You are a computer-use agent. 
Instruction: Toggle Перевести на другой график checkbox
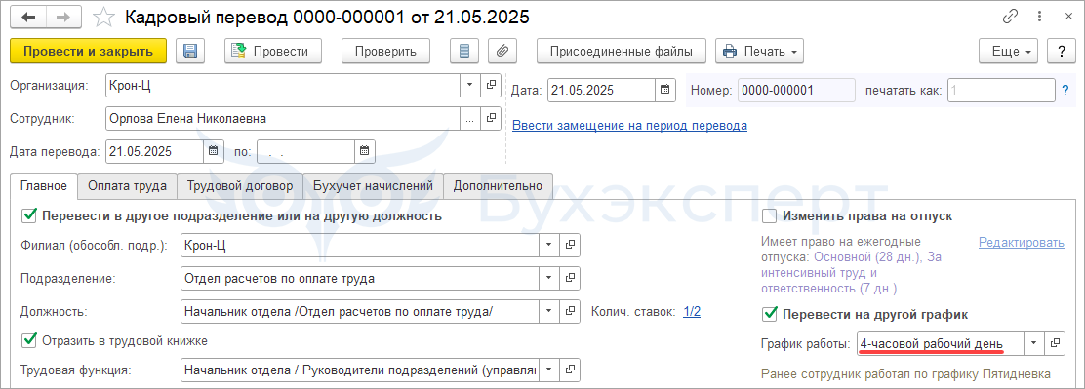(769, 314)
